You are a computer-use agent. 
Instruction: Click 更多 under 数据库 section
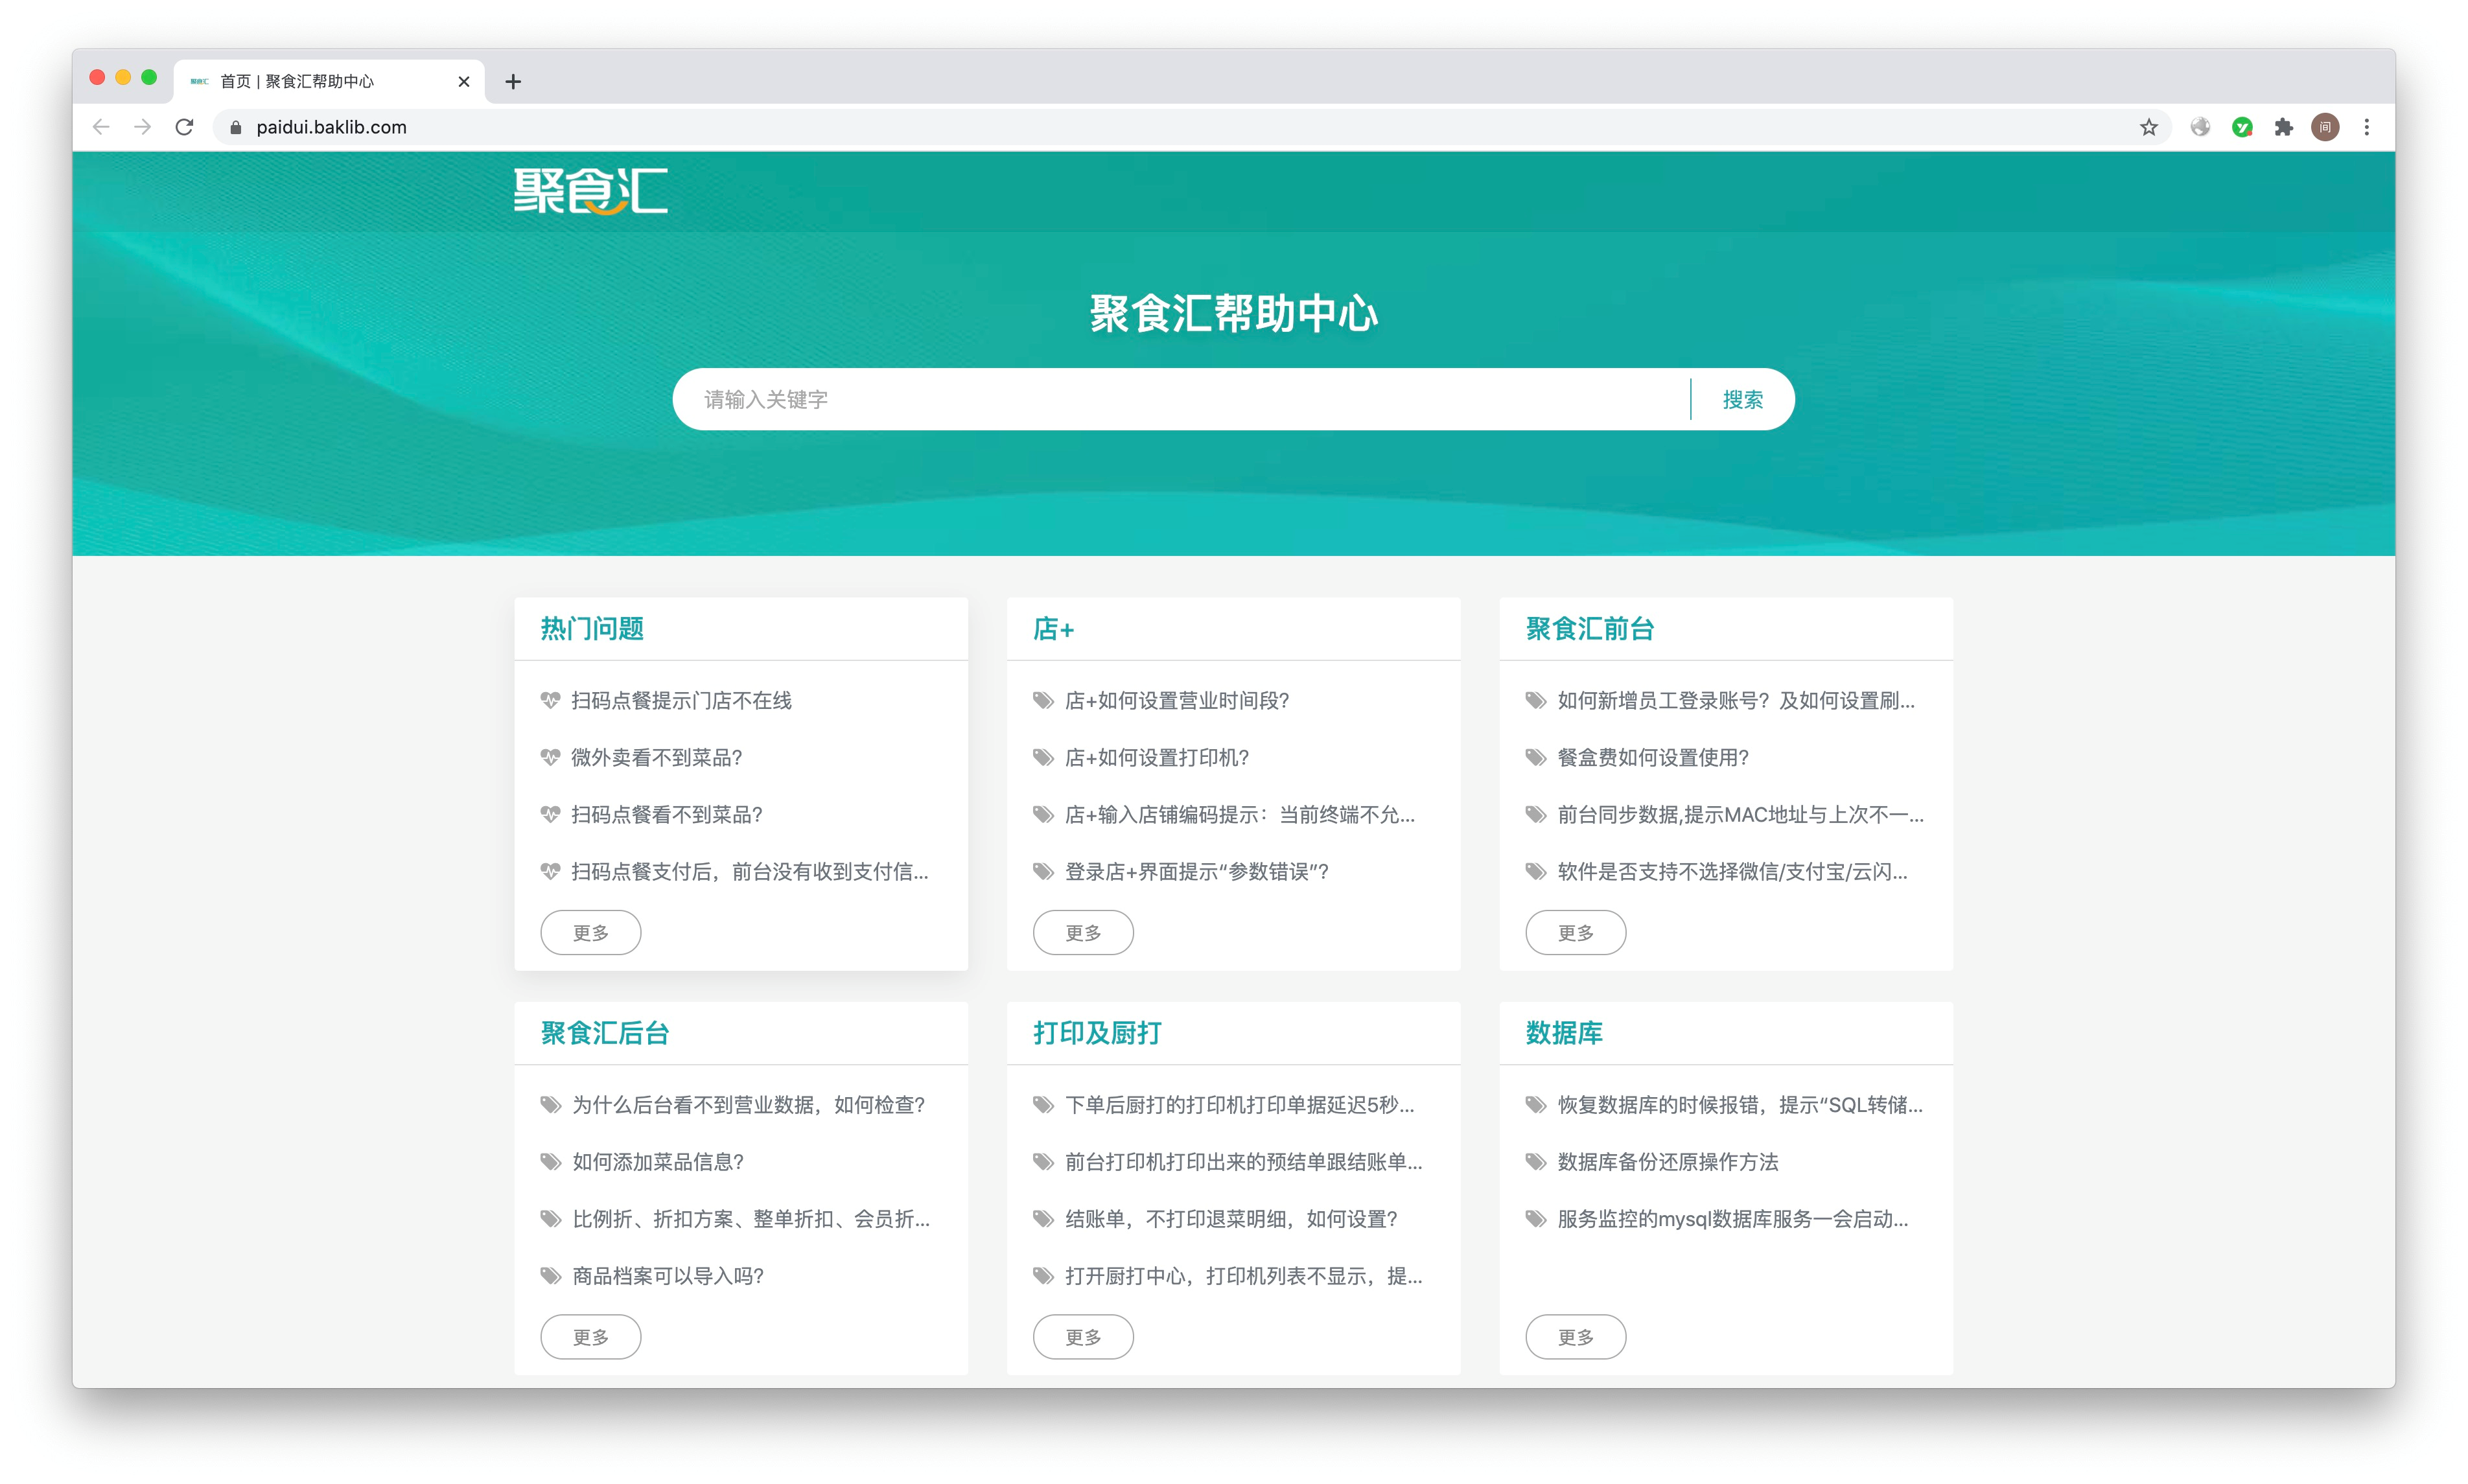coord(1575,1337)
